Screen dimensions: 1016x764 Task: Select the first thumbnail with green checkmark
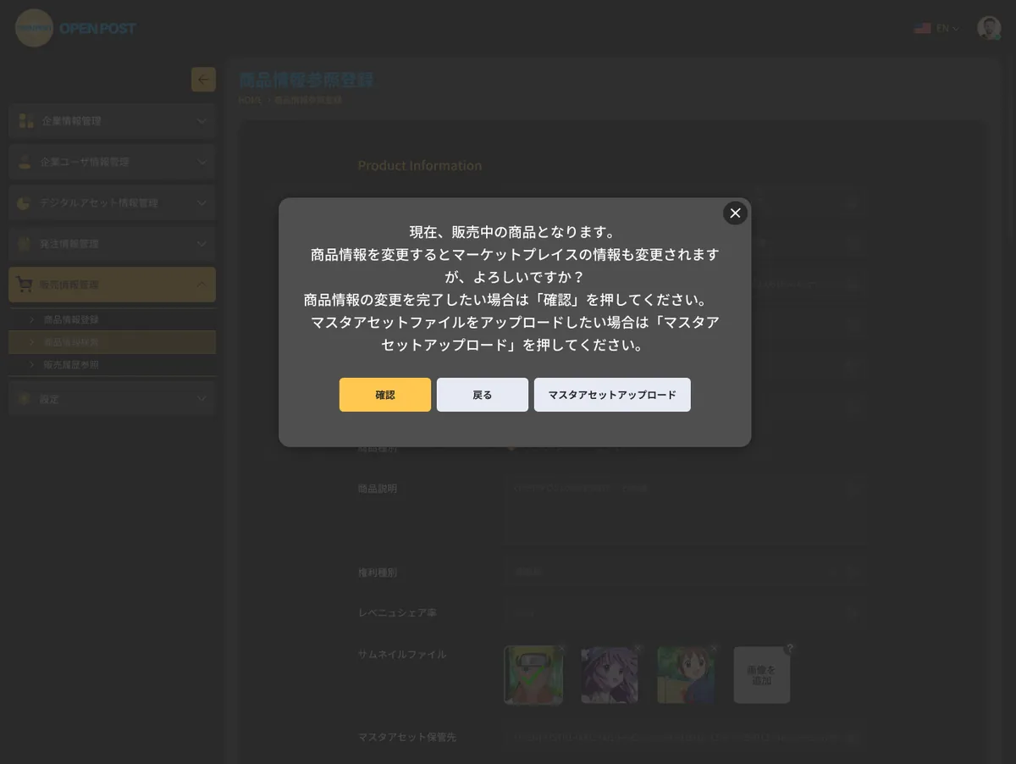(533, 675)
